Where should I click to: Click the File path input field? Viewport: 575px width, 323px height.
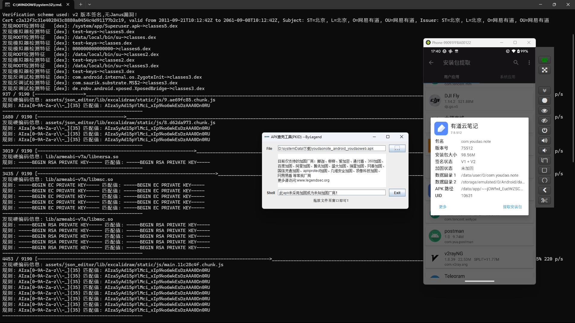(x=332, y=148)
